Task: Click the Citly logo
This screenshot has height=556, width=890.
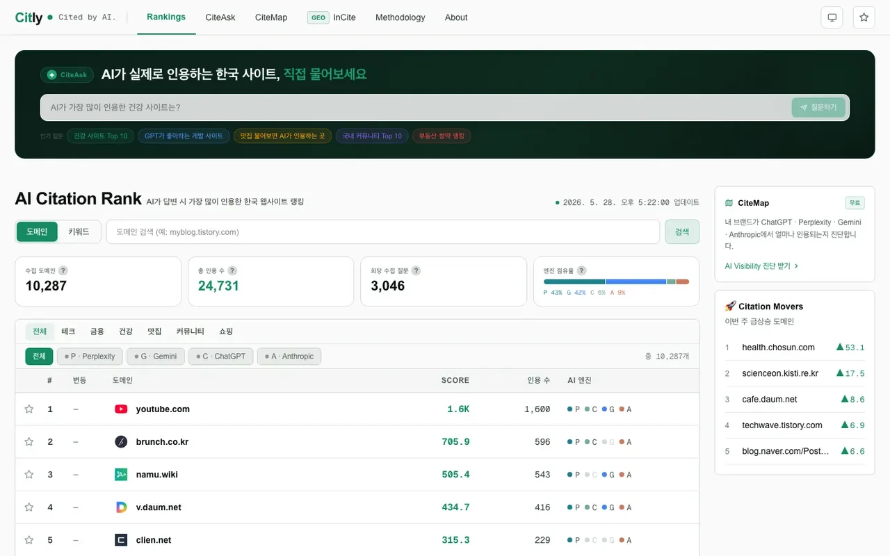Action: pos(29,17)
